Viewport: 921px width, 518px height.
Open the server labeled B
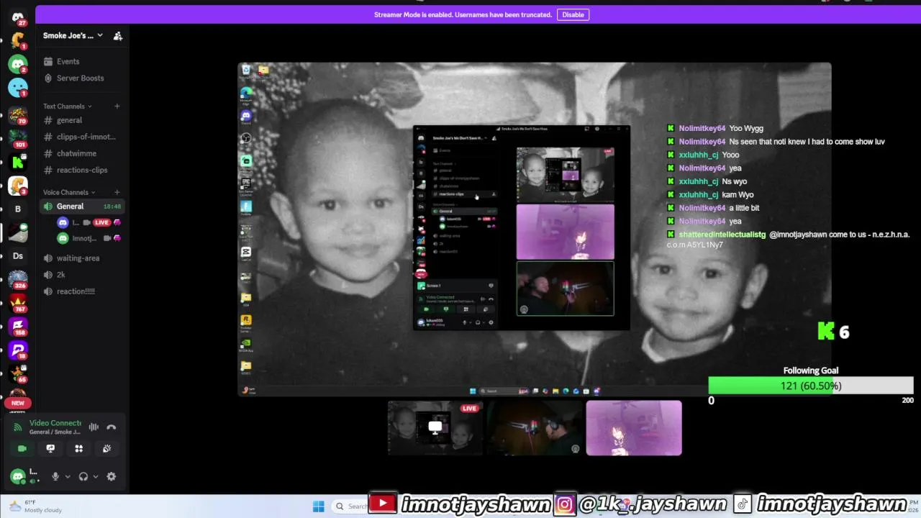[x=18, y=209]
